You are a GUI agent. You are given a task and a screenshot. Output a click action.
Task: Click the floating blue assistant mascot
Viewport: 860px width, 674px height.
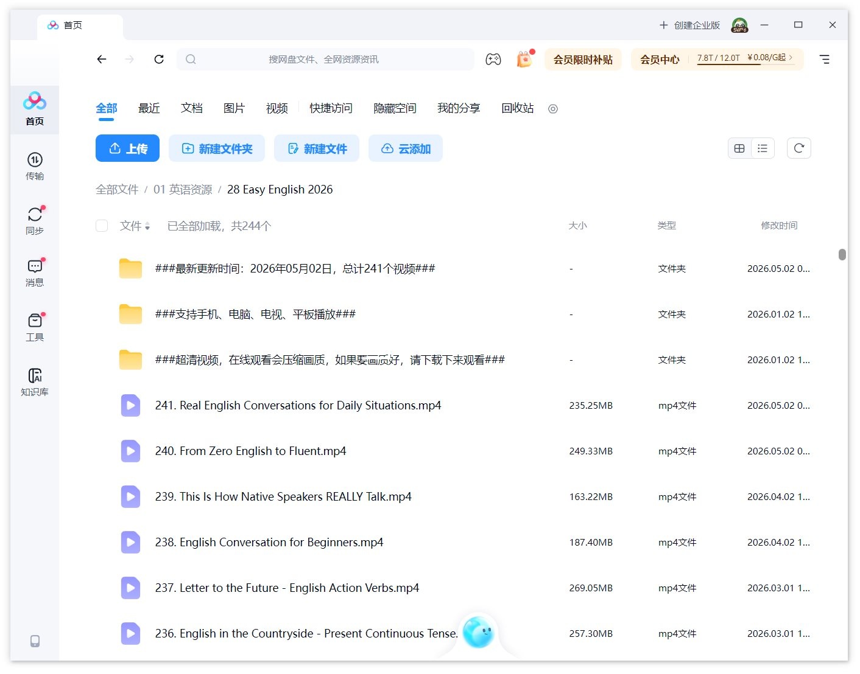pos(478,632)
